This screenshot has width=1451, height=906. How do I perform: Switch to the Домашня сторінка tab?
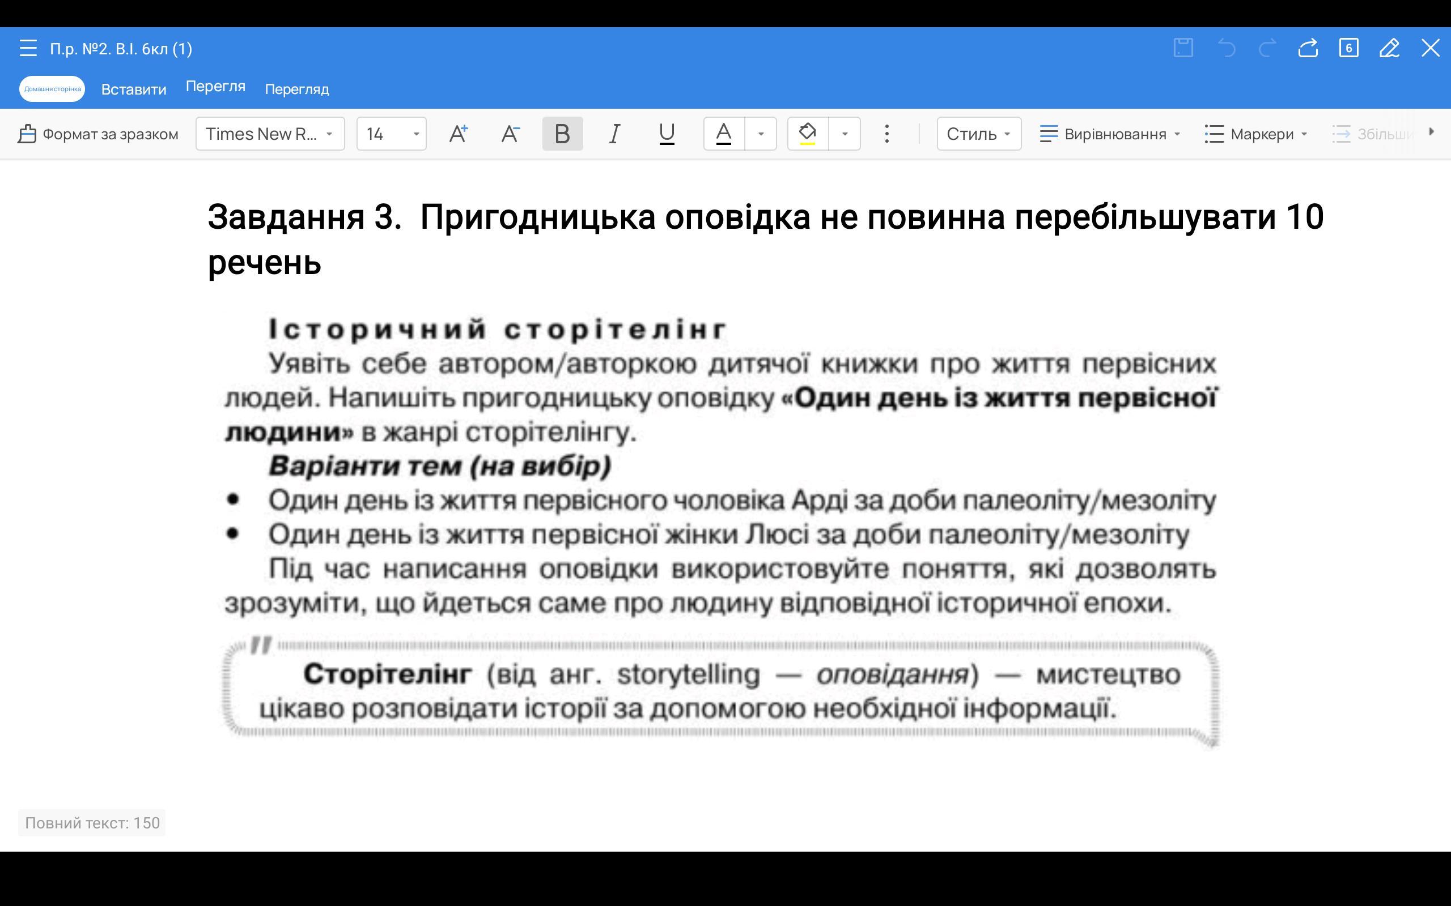(52, 89)
